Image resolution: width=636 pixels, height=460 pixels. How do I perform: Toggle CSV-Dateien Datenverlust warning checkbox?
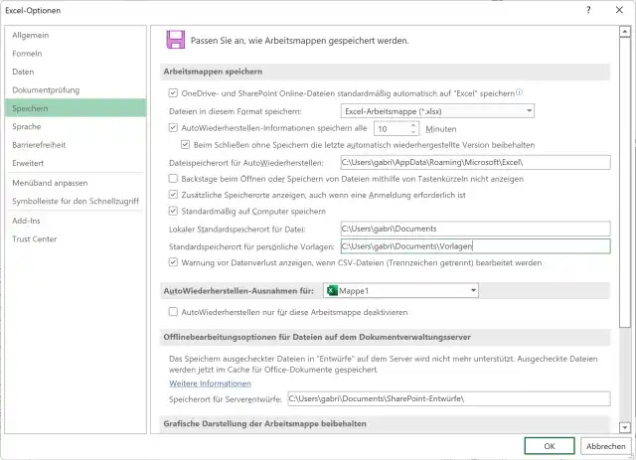coord(173,262)
